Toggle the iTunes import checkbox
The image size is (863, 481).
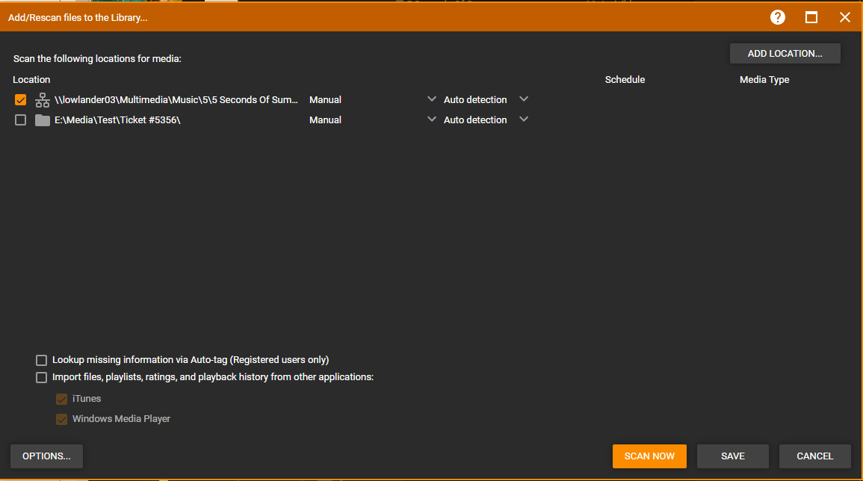(62, 399)
